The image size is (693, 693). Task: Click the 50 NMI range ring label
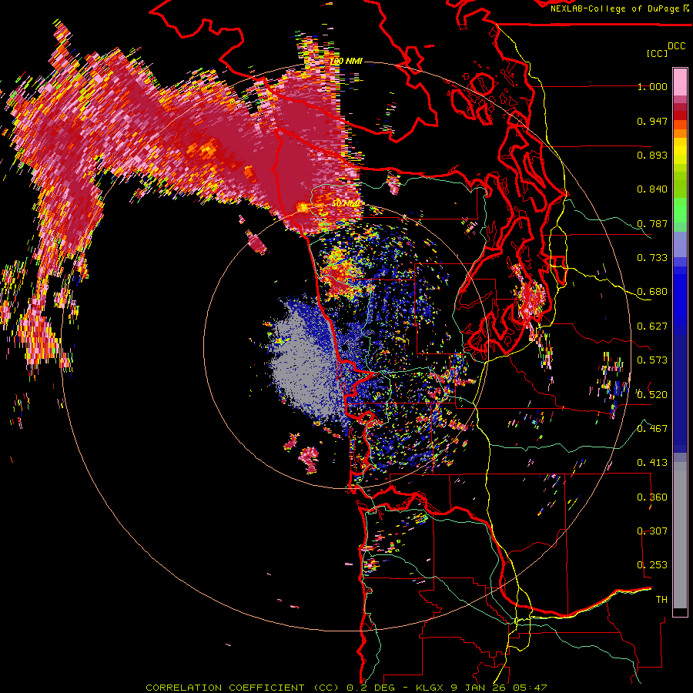[346, 203]
